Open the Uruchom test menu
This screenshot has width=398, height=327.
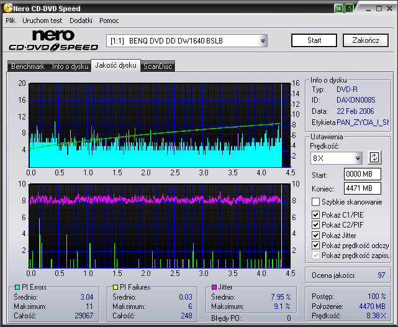point(42,21)
